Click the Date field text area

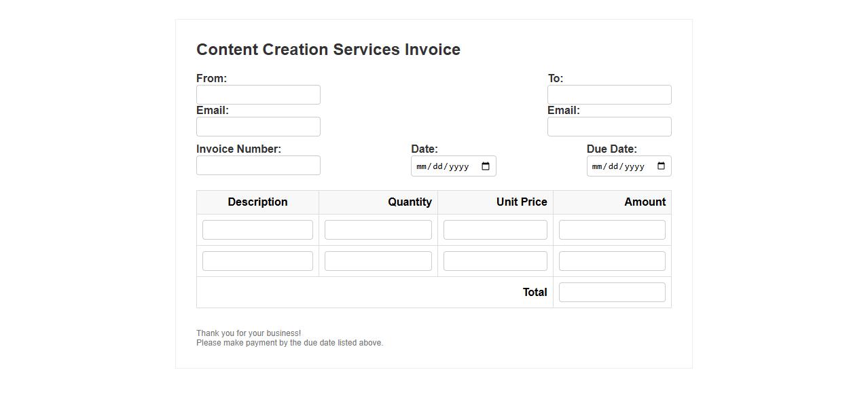coord(442,166)
